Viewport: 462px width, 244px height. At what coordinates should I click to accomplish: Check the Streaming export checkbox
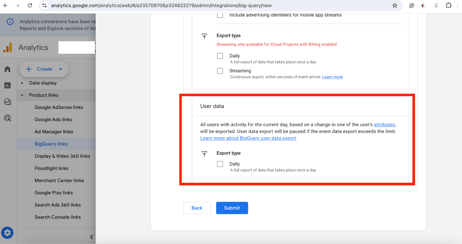(x=220, y=71)
